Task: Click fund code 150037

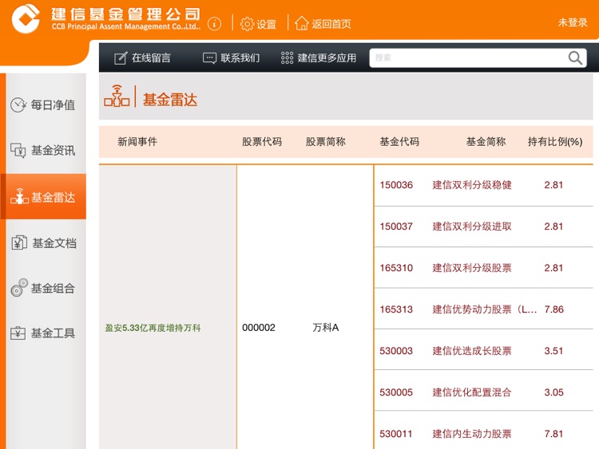Action: (x=396, y=226)
